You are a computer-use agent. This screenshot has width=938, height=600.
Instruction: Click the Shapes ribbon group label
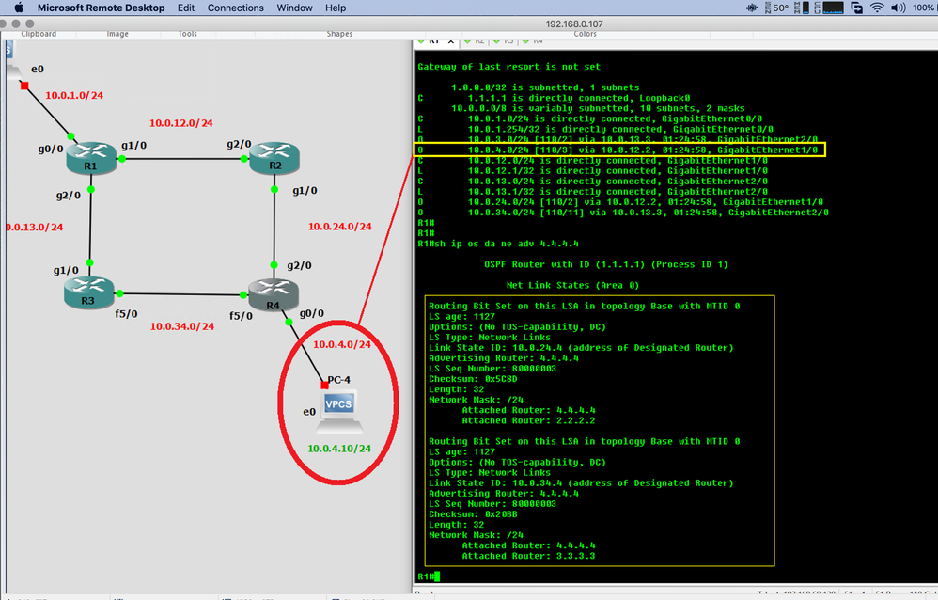click(339, 34)
